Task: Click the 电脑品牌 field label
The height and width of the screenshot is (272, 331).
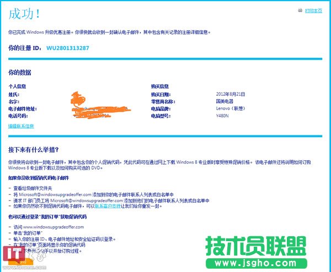Action: 161,109
